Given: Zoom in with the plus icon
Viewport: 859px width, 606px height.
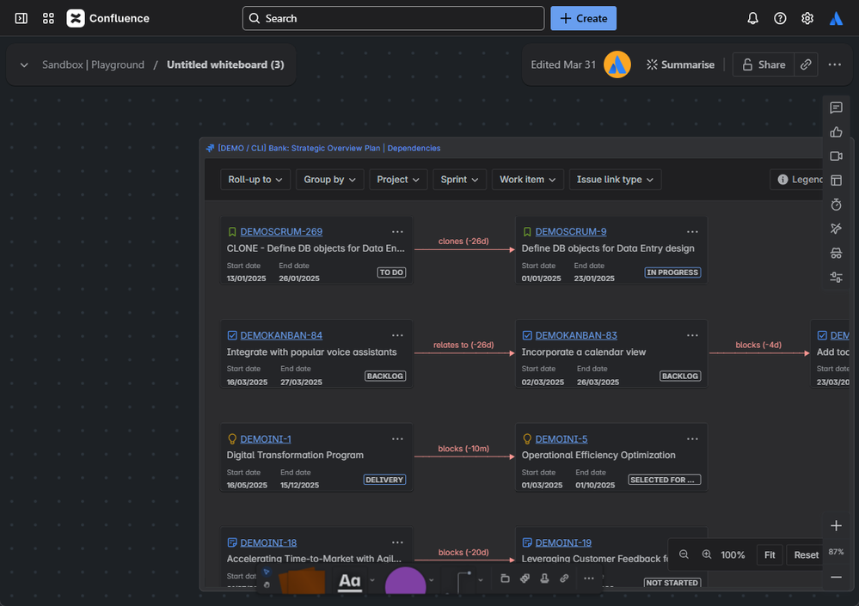Looking at the screenshot, I should coord(836,526).
